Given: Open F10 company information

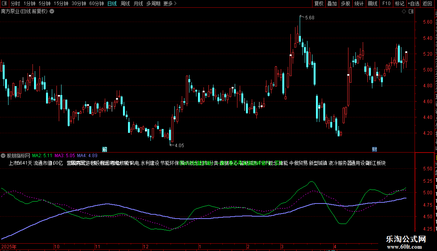Looking at the screenshot, I should pos(386,3).
